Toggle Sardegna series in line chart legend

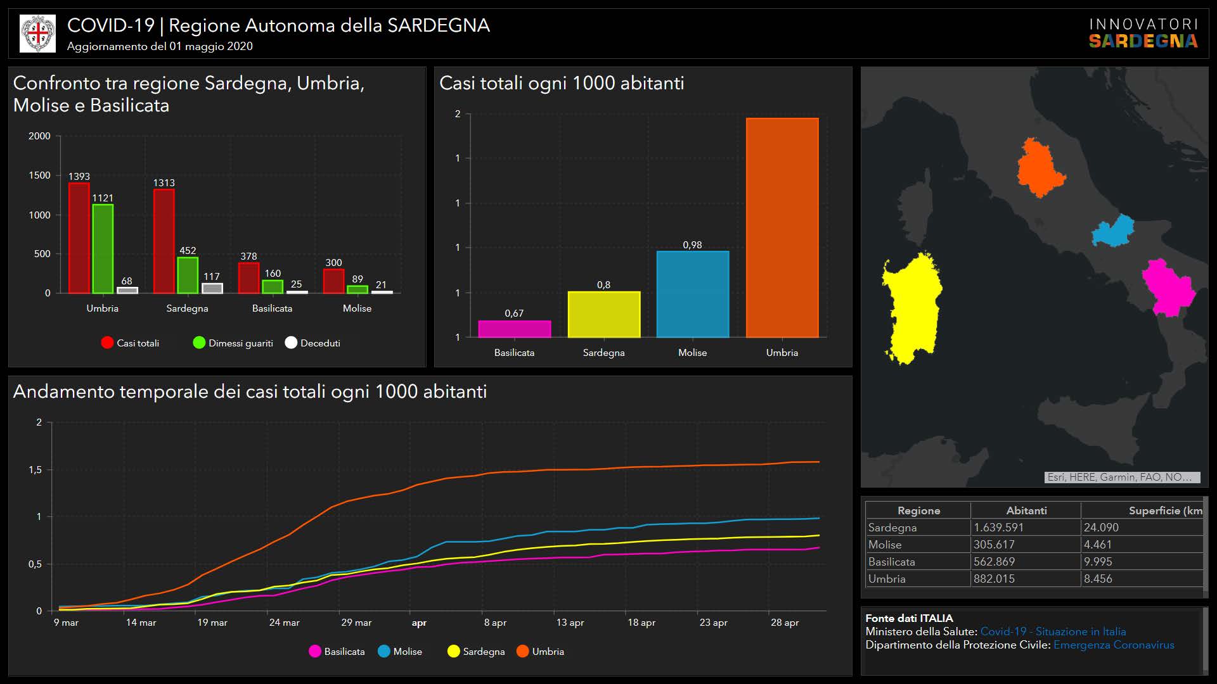(454, 651)
